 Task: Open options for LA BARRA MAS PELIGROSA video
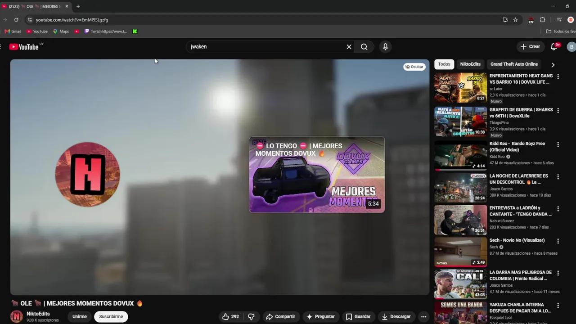click(x=558, y=274)
